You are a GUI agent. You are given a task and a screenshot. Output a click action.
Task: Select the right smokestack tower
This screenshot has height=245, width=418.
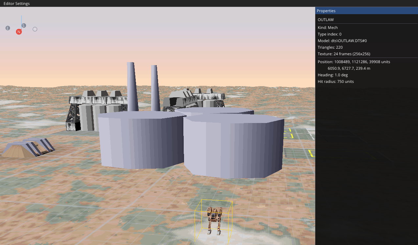pos(155,87)
